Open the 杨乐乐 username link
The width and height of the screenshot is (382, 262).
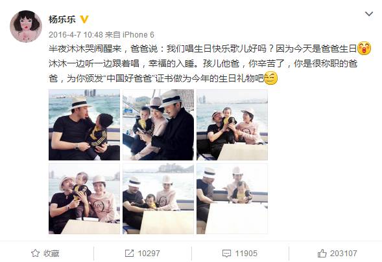point(62,19)
